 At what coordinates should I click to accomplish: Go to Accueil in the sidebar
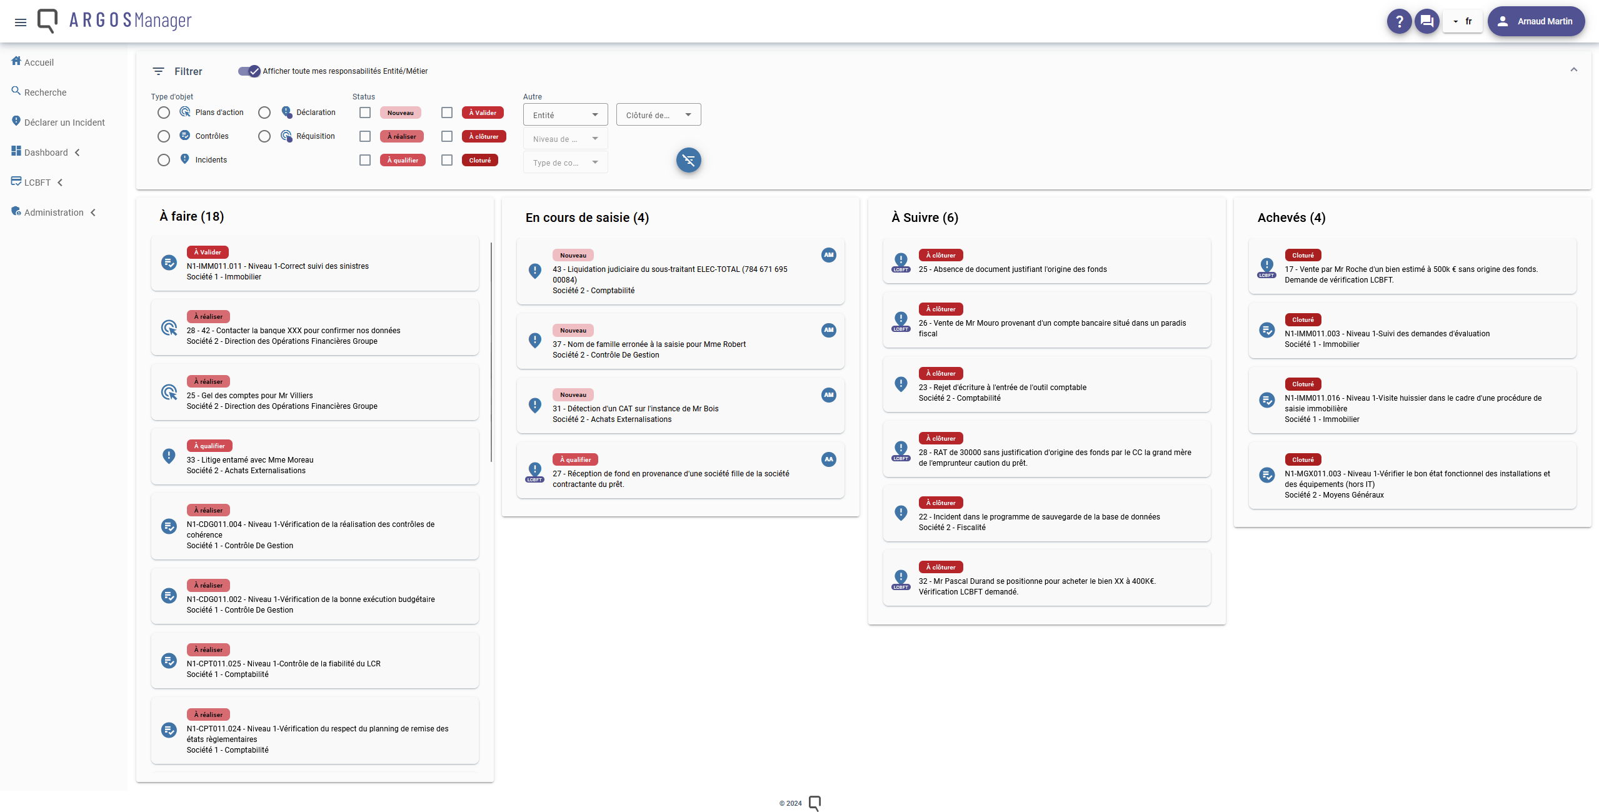(x=39, y=63)
